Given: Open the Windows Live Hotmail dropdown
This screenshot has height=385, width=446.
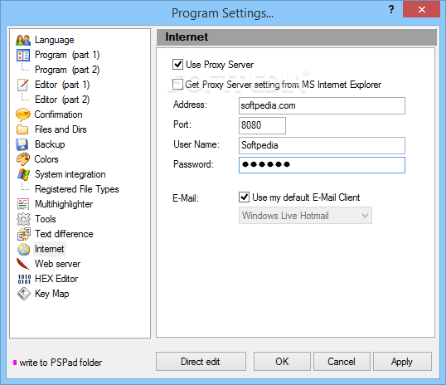Looking at the screenshot, I should click(x=305, y=216).
